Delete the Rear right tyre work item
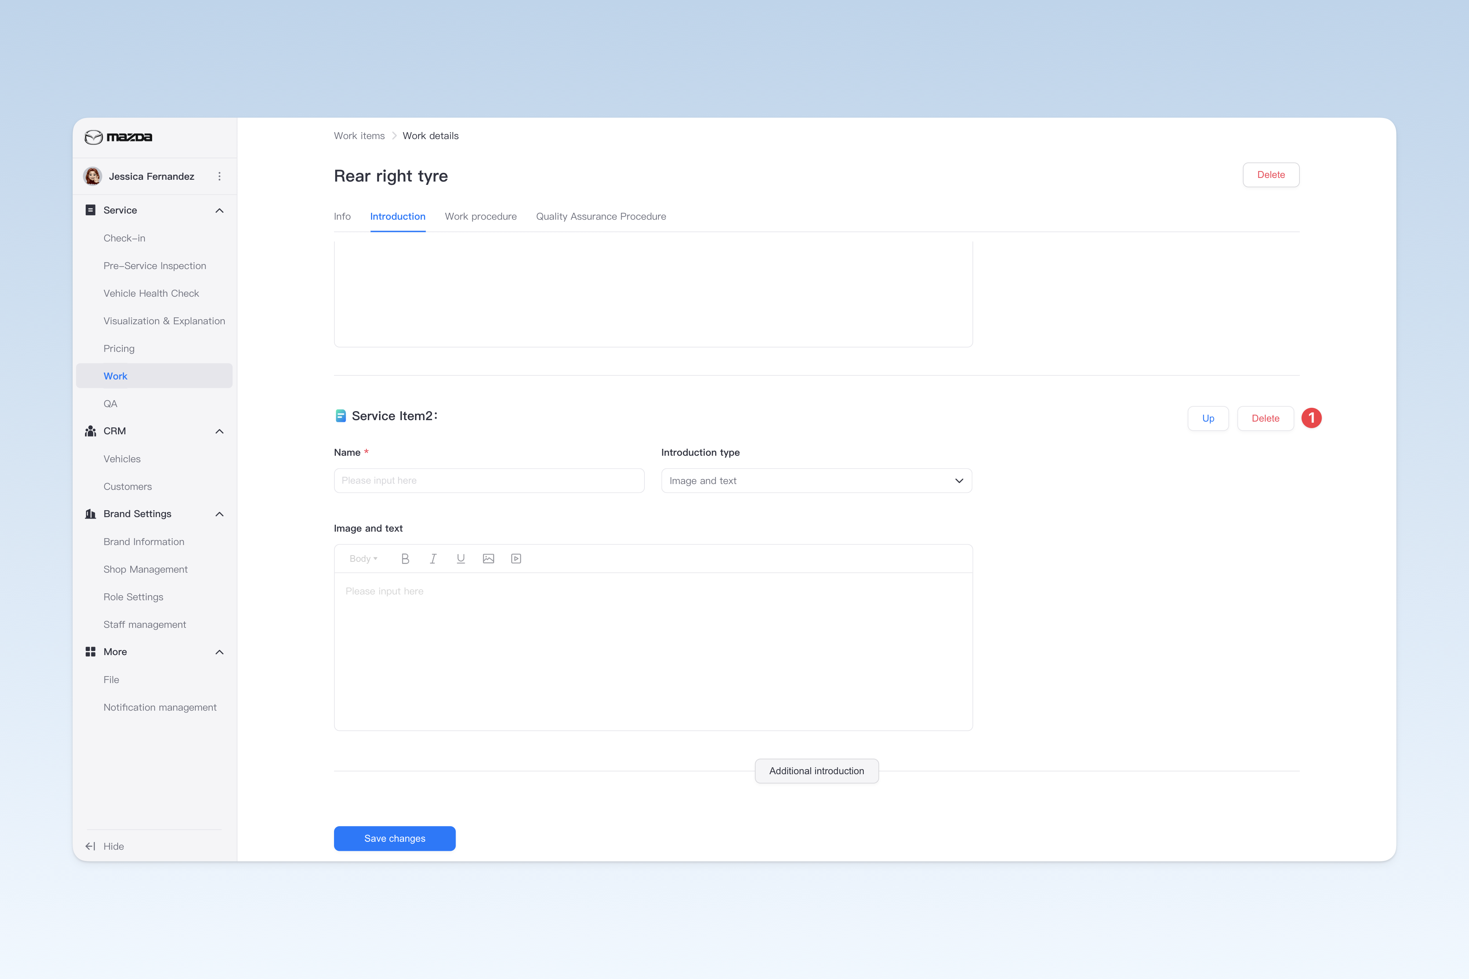 tap(1271, 175)
